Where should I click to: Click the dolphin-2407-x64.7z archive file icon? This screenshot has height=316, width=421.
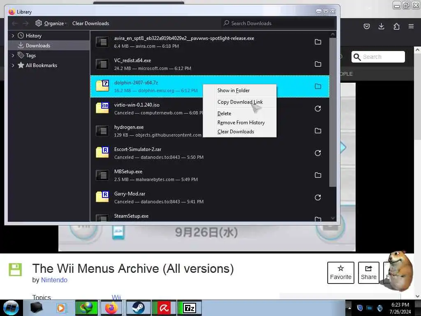tap(102, 86)
